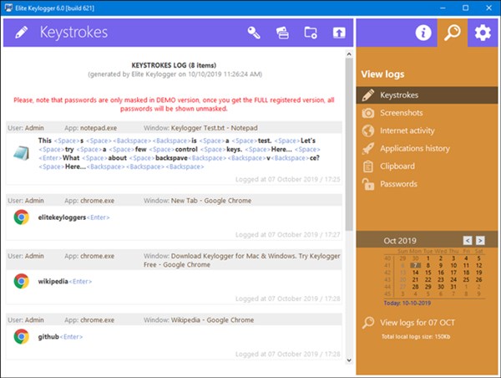Select October 1 in the calendar

click(x=428, y=258)
